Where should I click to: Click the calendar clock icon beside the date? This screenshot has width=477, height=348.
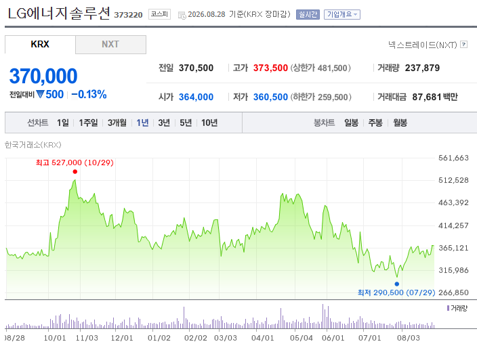(x=182, y=15)
